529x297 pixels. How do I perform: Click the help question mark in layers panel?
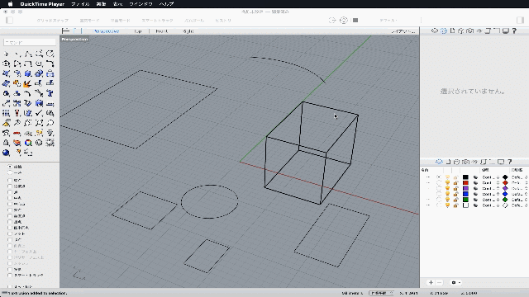click(510, 162)
